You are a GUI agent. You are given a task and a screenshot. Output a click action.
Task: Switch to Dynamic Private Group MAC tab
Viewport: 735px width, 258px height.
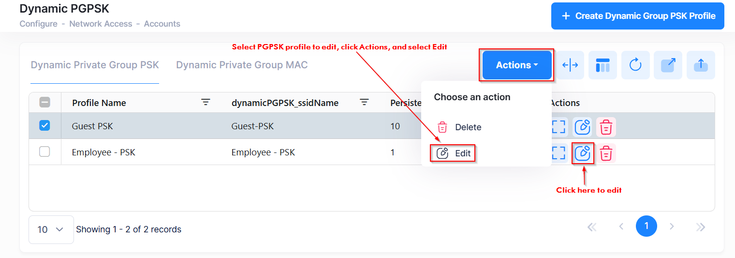(242, 65)
